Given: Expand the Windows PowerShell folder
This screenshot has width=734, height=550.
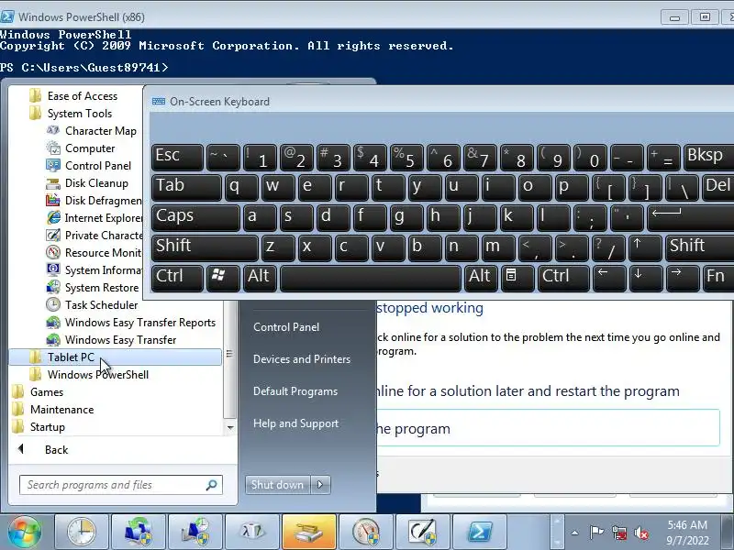Looking at the screenshot, I should point(89,375).
